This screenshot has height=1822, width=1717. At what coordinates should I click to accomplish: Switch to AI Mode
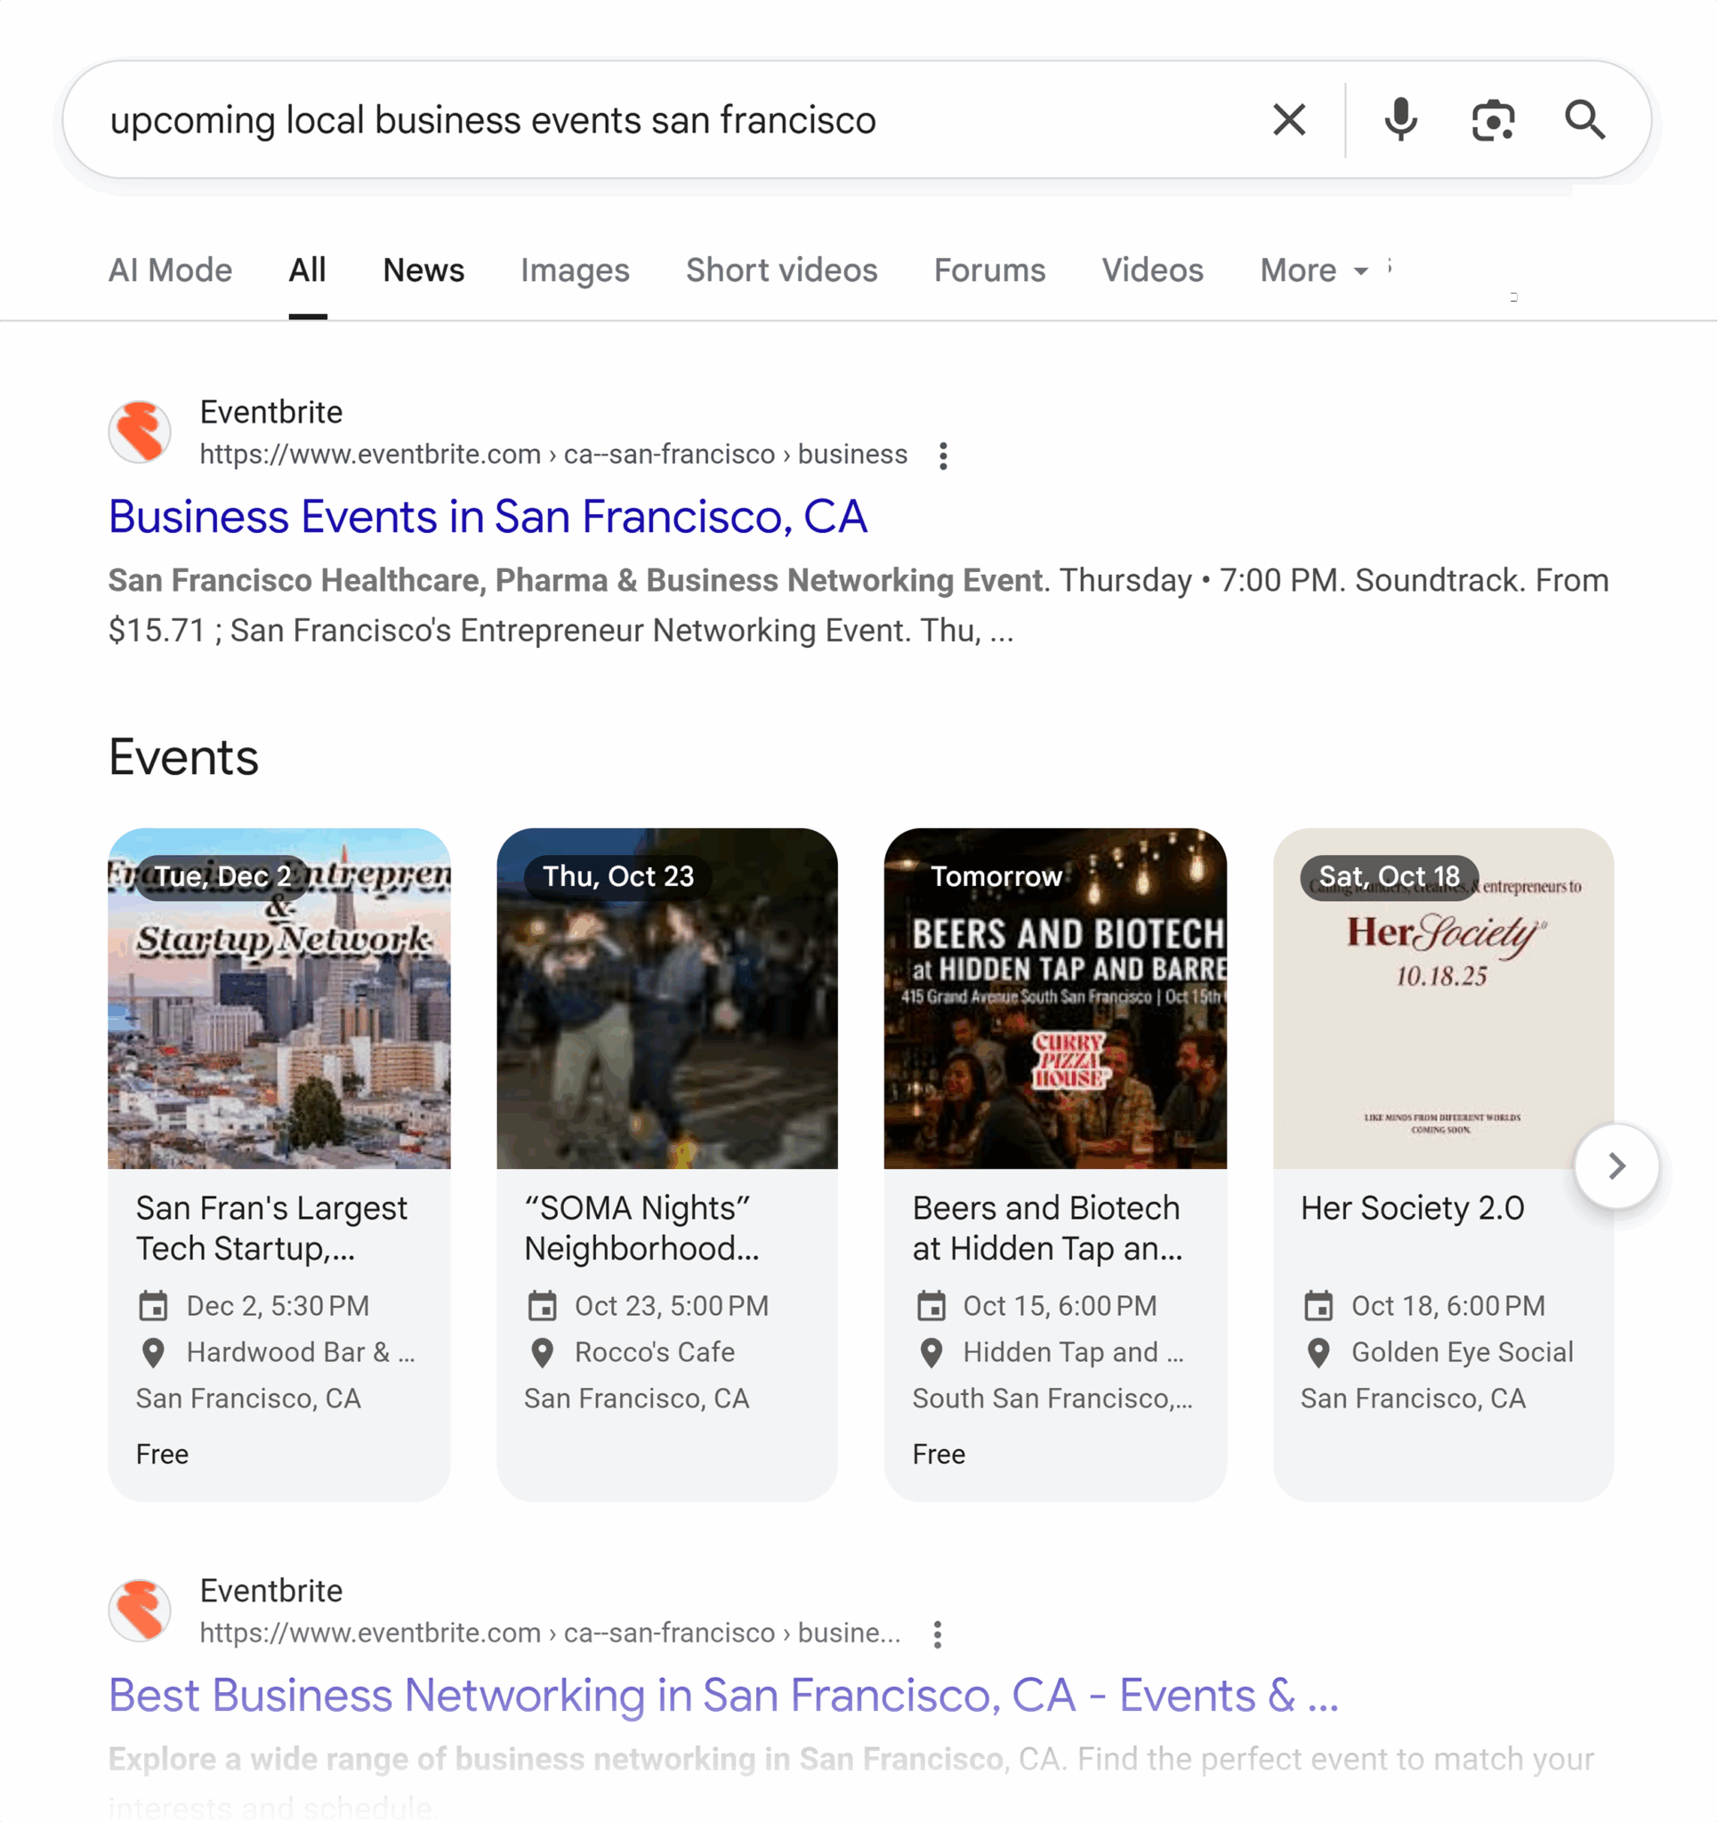point(170,270)
